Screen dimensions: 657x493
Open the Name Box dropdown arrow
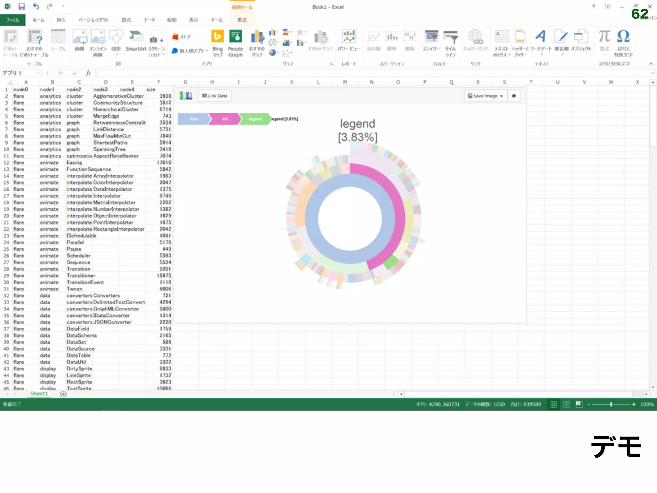38,73
